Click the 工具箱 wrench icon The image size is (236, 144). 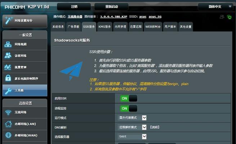[x=8, y=91]
